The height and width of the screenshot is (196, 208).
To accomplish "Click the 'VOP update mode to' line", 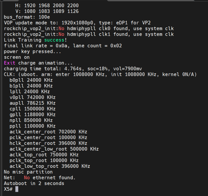I will [77, 23].
